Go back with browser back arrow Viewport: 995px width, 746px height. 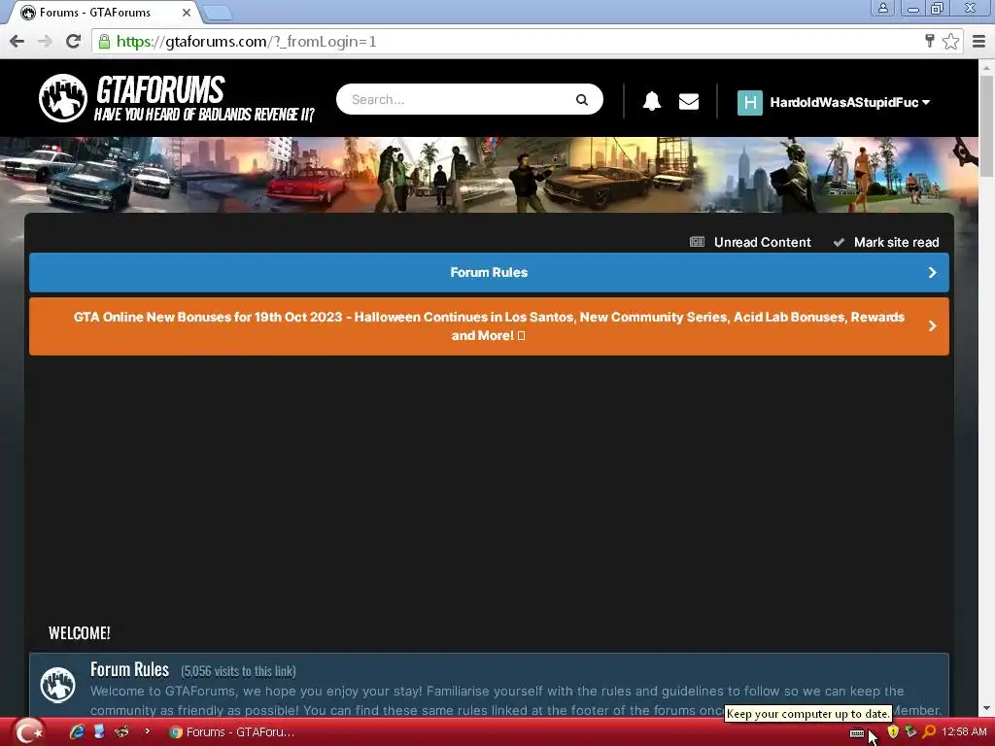pyautogui.click(x=17, y=41)
